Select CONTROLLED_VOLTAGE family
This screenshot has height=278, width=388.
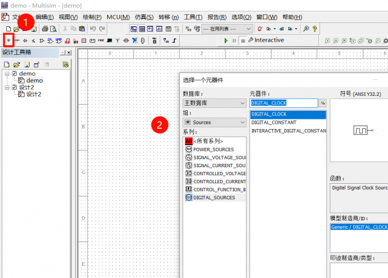[x=215, y=174]
